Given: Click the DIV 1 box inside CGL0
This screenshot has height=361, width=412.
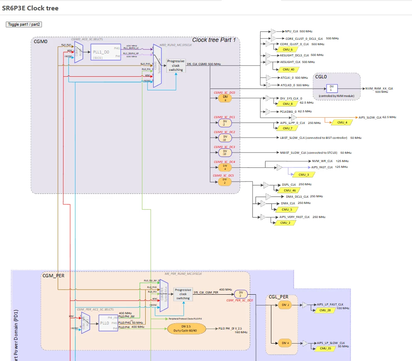Looking at the screenshot, I should tap(332, 88).
